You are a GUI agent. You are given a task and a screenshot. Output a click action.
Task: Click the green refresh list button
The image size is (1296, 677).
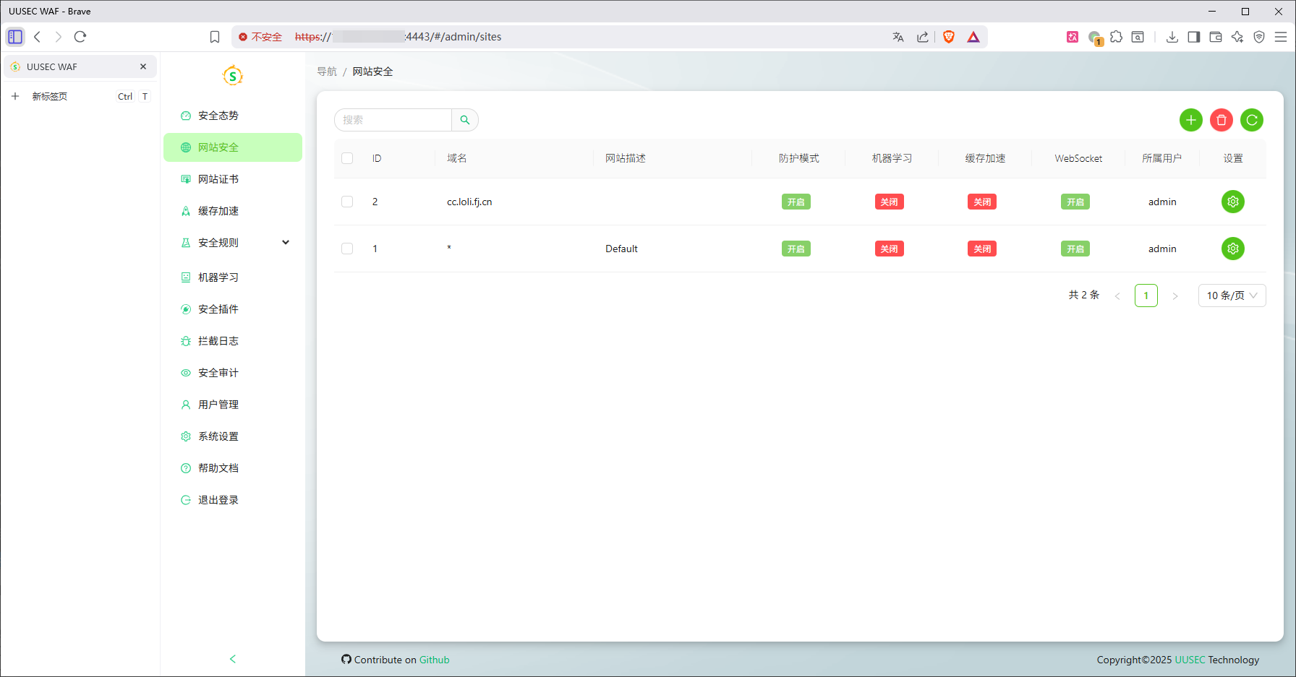tap(1252, 120)
